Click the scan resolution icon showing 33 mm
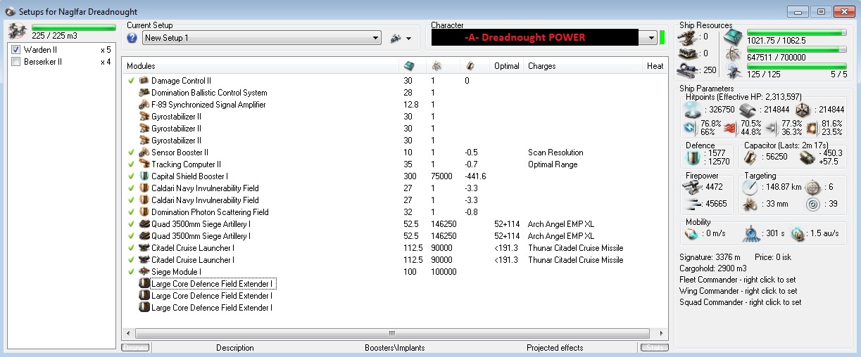 click(x=750, y=205)
